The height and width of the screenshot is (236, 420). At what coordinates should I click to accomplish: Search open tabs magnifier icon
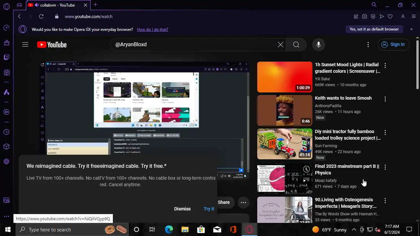point(374,5)
